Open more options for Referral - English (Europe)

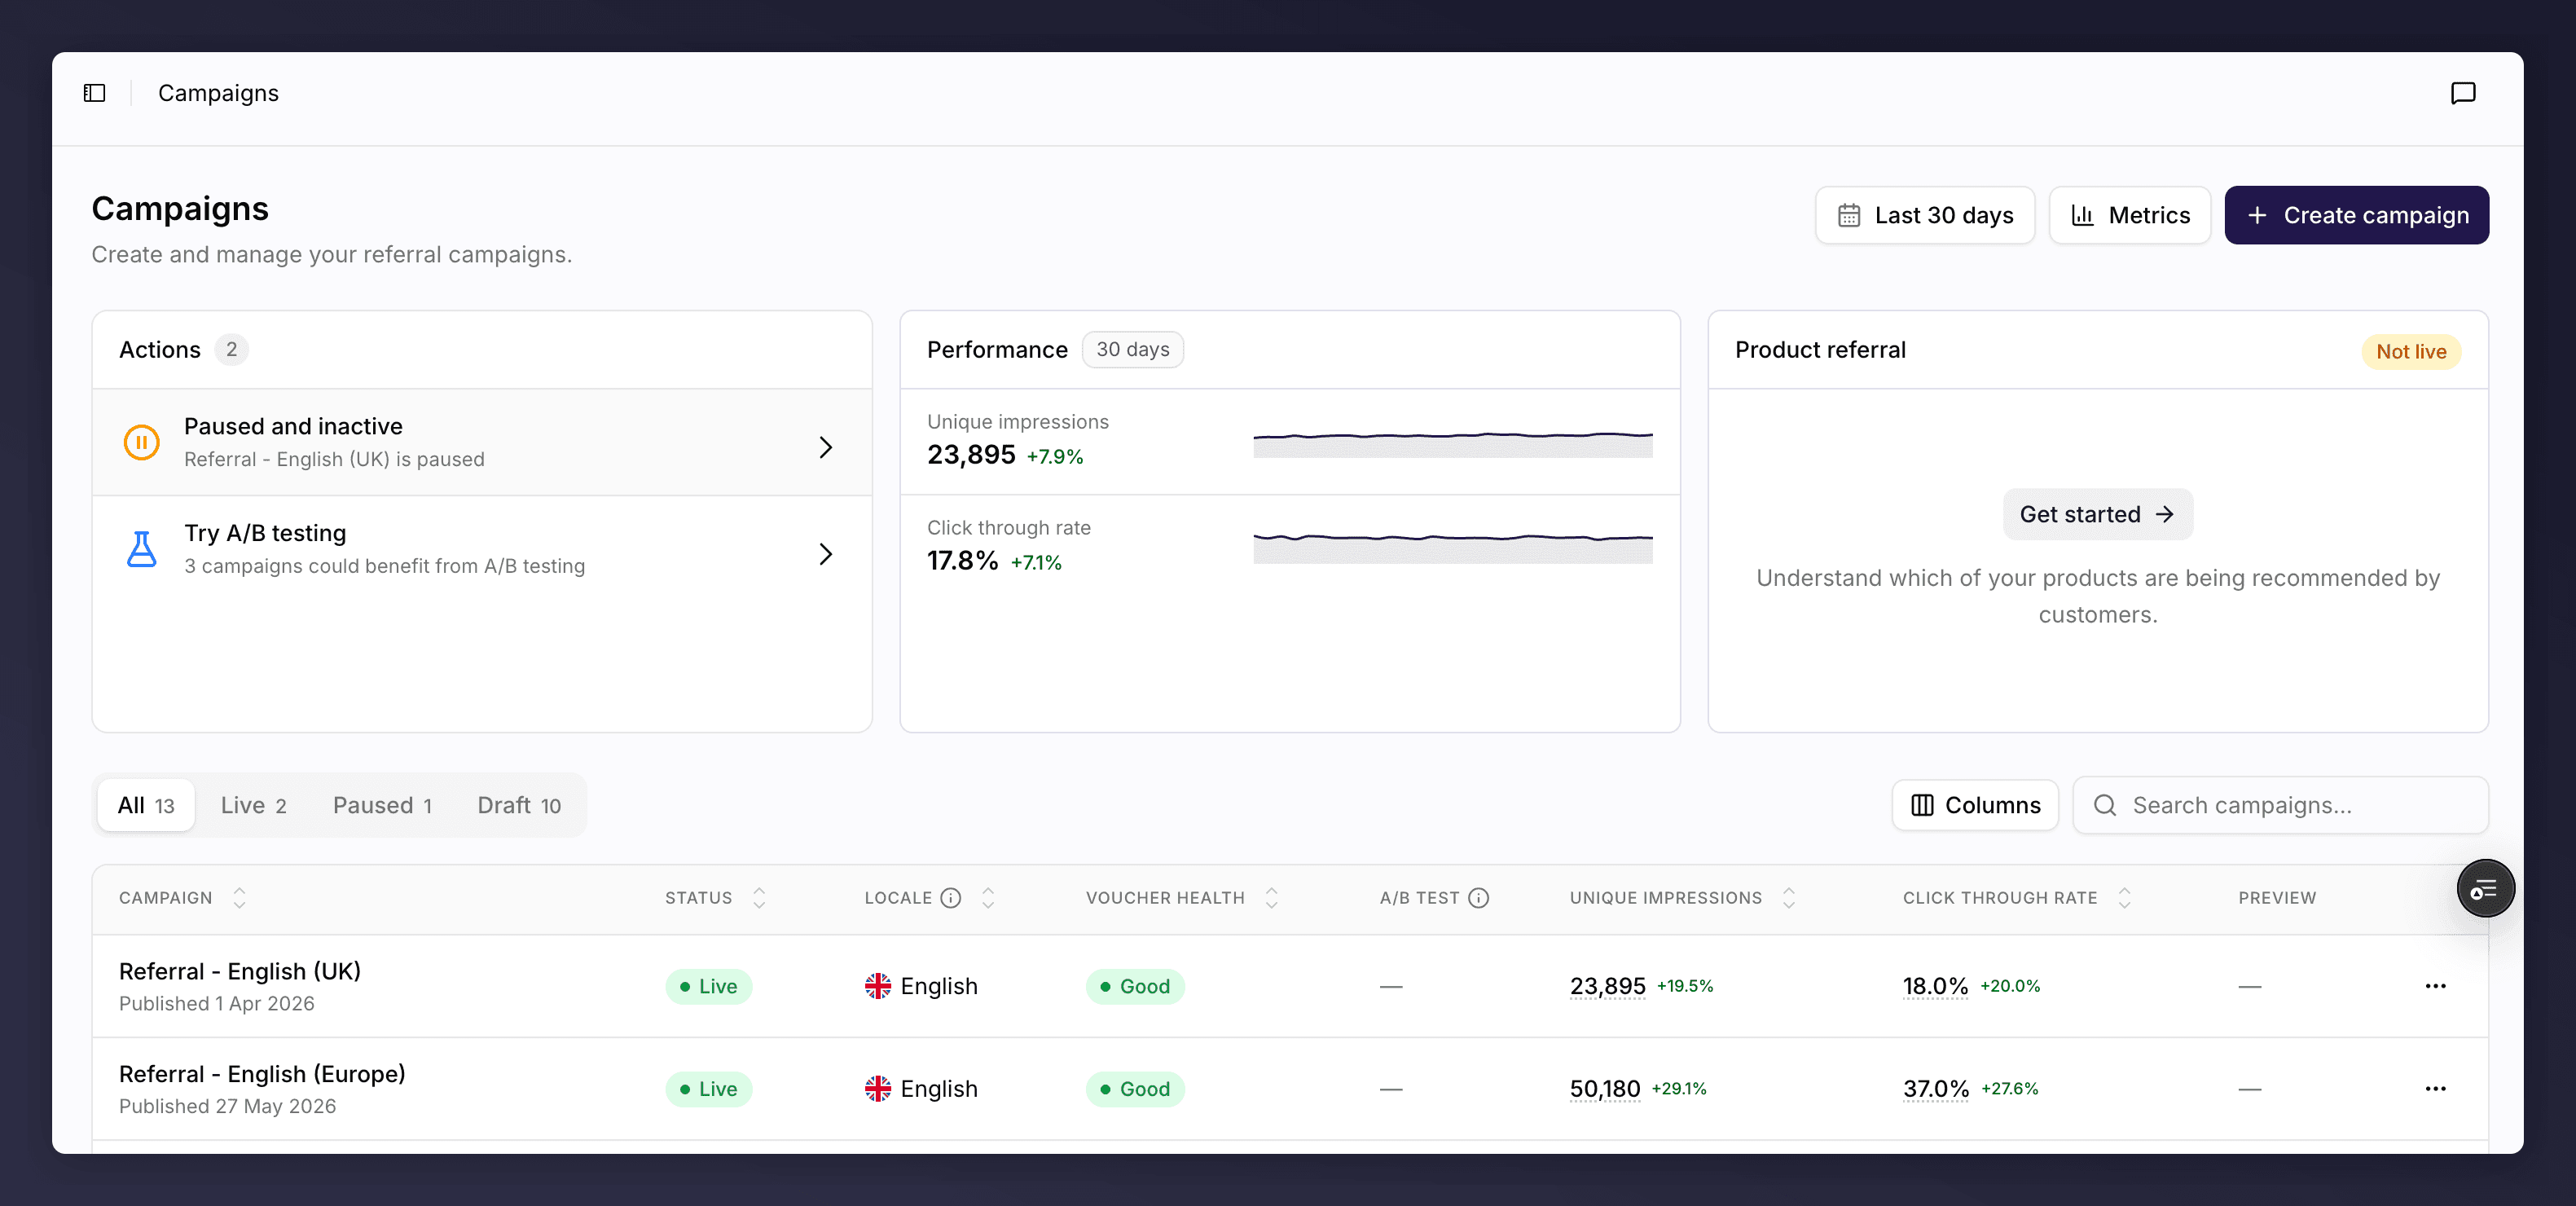point(2436,1089)
